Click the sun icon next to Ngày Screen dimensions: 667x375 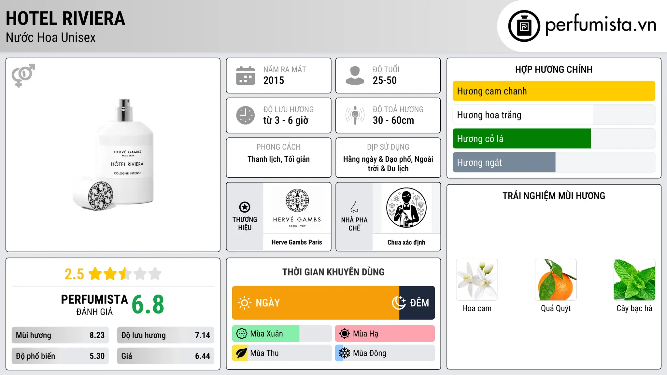tap(245, 303)
